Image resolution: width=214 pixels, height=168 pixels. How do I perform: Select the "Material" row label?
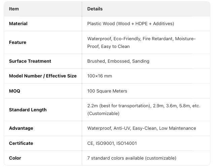tap(18, 23)
